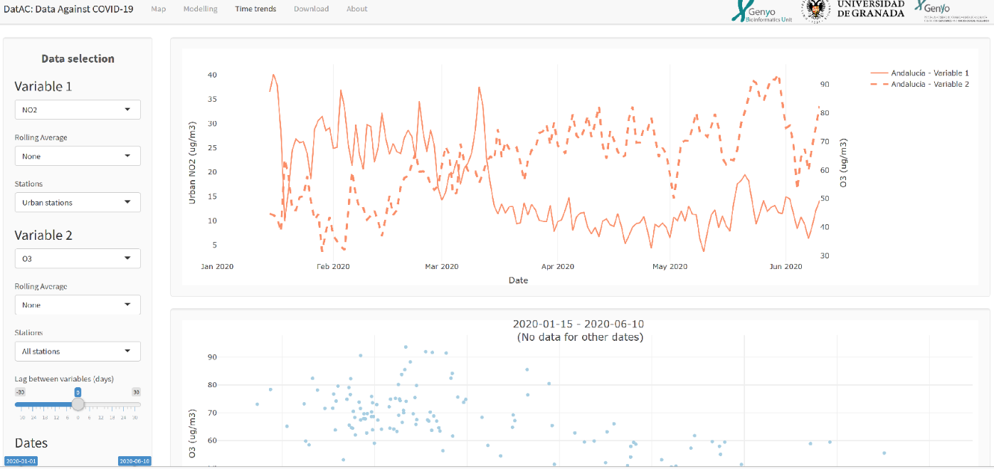Click the rightmost Genyo logo
This screenshot has width=994, height=469.
click(952, 11)
